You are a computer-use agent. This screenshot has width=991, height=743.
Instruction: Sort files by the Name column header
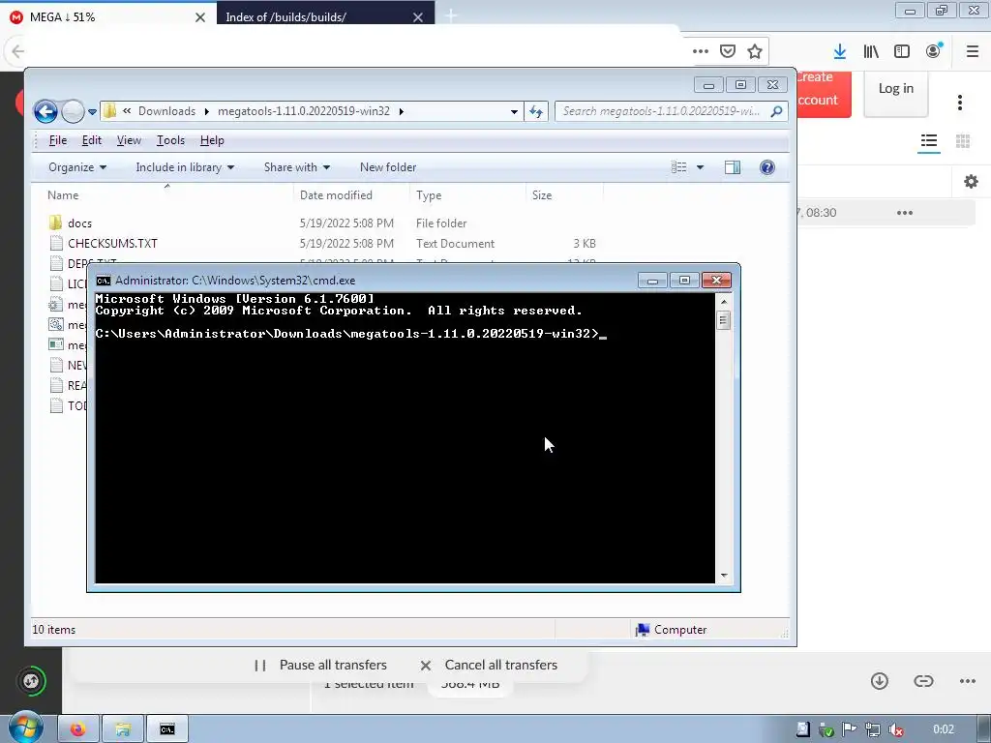click(x=63, y=195)
